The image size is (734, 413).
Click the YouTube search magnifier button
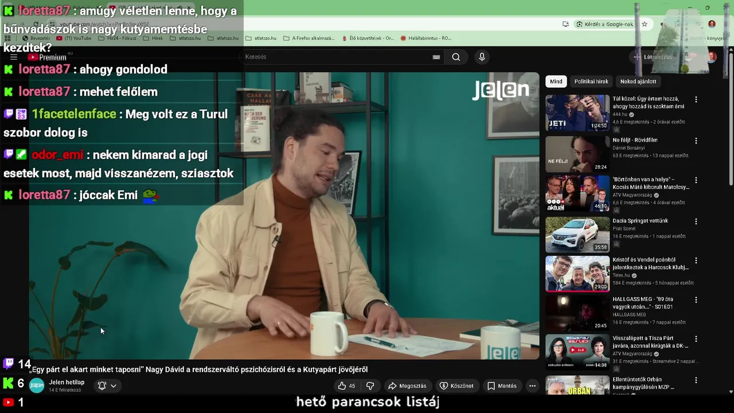456,57
